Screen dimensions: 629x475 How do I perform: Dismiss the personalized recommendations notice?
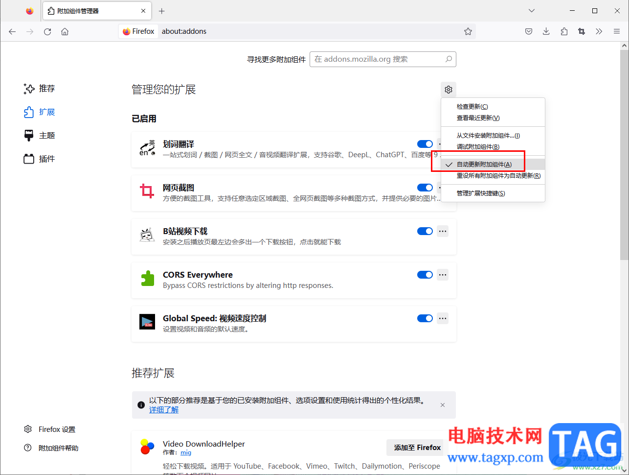[443, 405]
